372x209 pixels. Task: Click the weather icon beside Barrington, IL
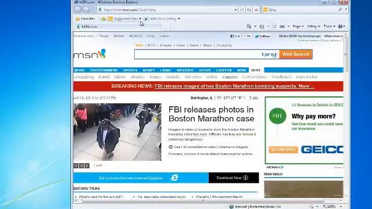tap(219, 98)
